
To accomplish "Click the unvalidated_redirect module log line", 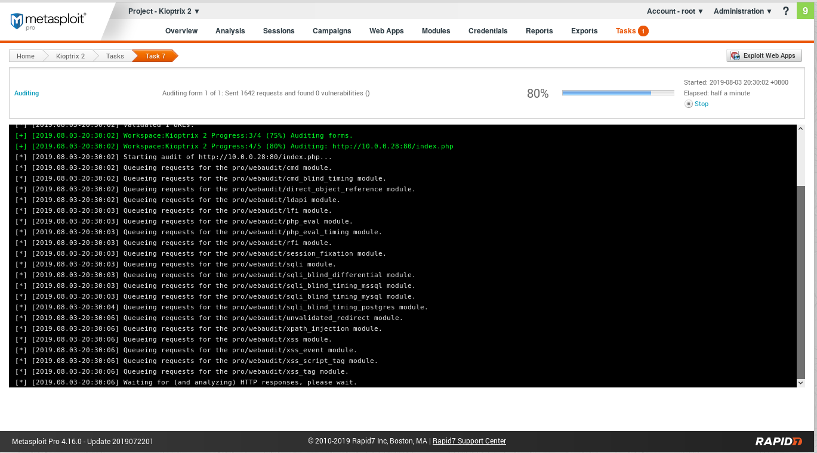I will pos(209,318).
